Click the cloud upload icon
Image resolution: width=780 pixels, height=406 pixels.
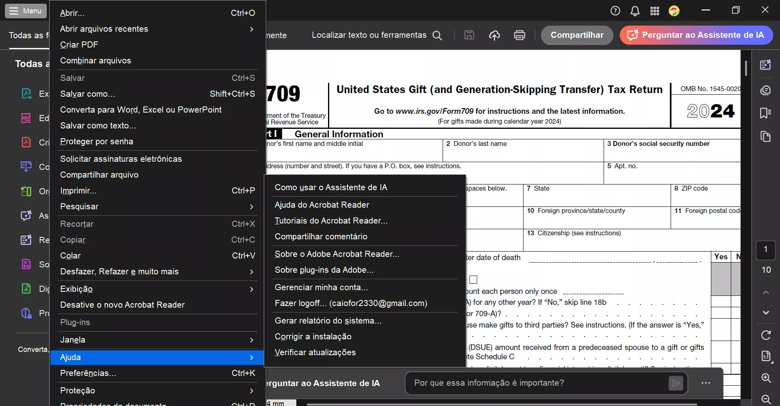(x=494, y=35)
